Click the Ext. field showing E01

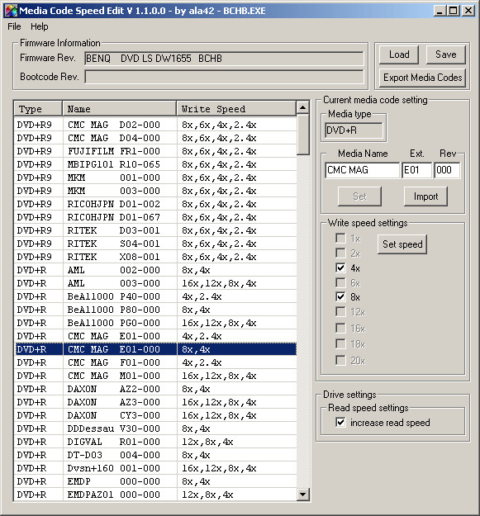click(x=416, y=170)
